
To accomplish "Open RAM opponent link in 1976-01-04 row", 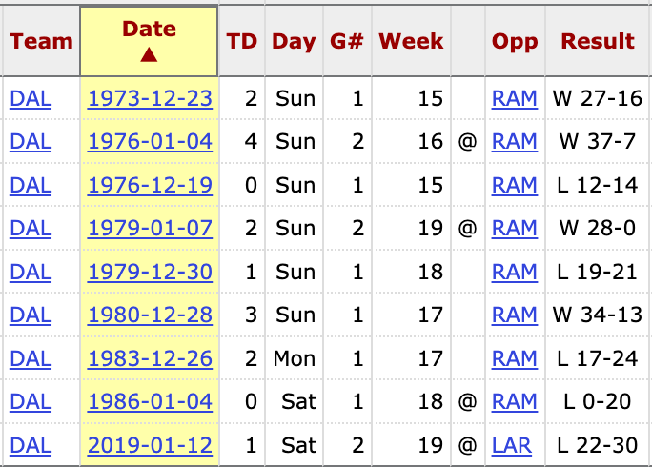I will pos(515,141).
